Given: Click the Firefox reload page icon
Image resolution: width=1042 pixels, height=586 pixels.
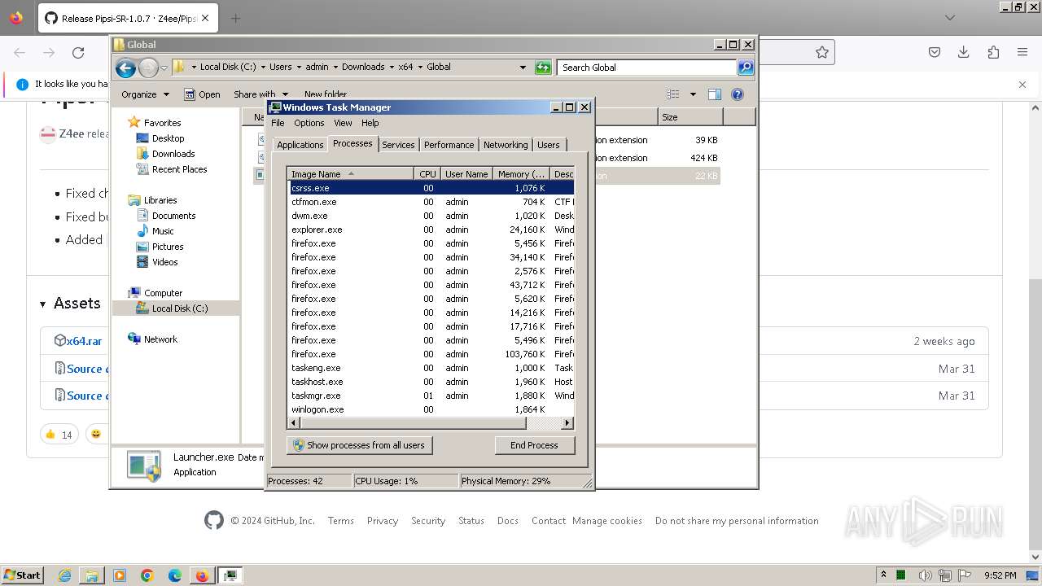Looking at the screenshot, I should point(78,53).
